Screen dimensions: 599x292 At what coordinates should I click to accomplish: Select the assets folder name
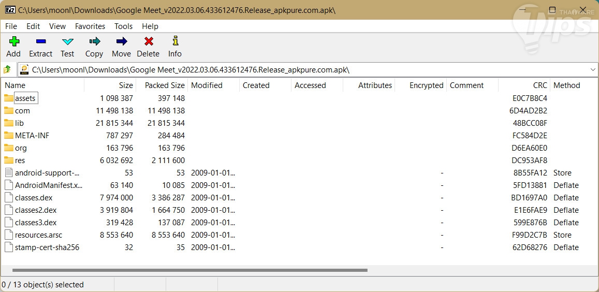click(x=25, y=98)
